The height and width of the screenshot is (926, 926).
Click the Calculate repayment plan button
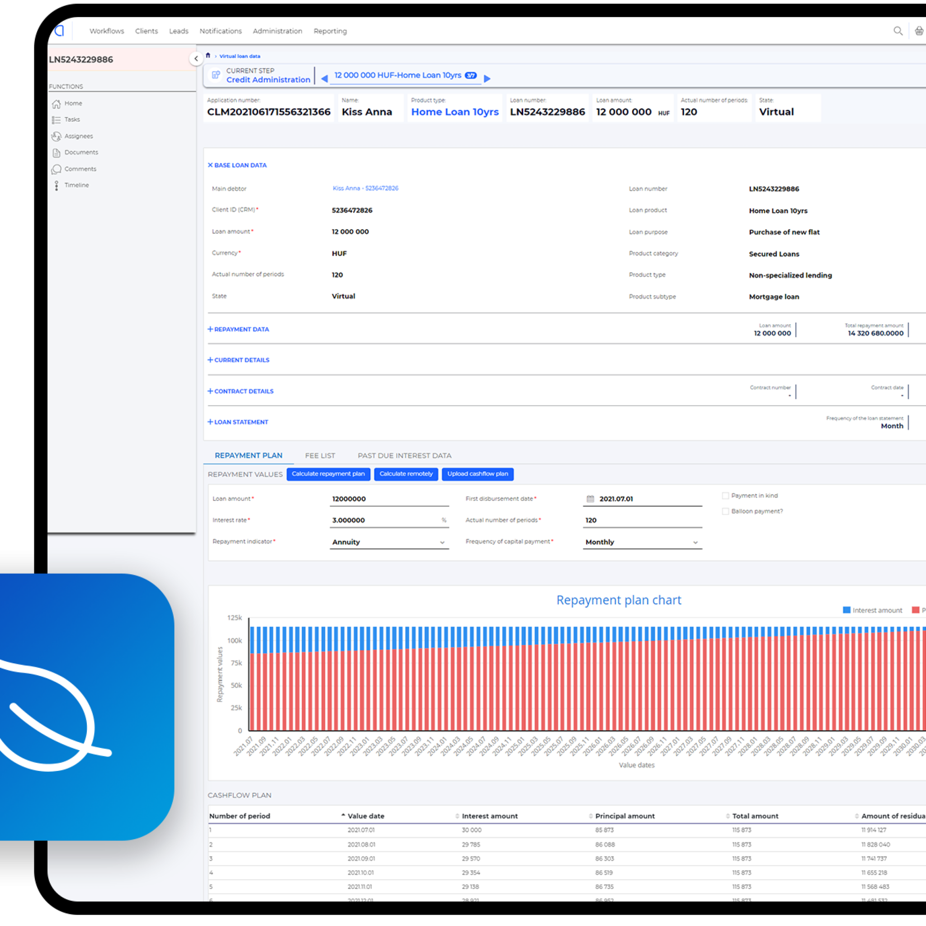(x=328, y=473)
